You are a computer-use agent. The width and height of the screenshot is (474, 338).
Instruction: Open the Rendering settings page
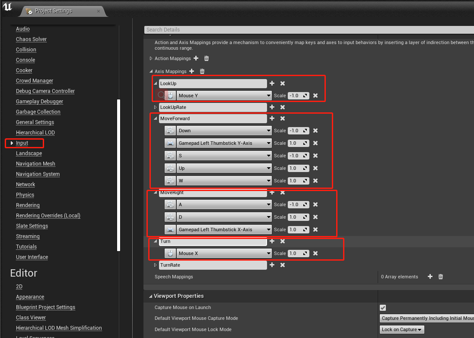click(x=28, y=205)
